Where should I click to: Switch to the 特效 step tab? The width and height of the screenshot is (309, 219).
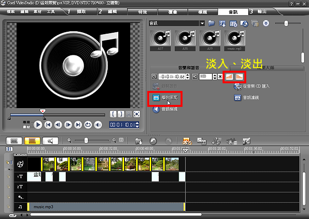pos(143,12)
